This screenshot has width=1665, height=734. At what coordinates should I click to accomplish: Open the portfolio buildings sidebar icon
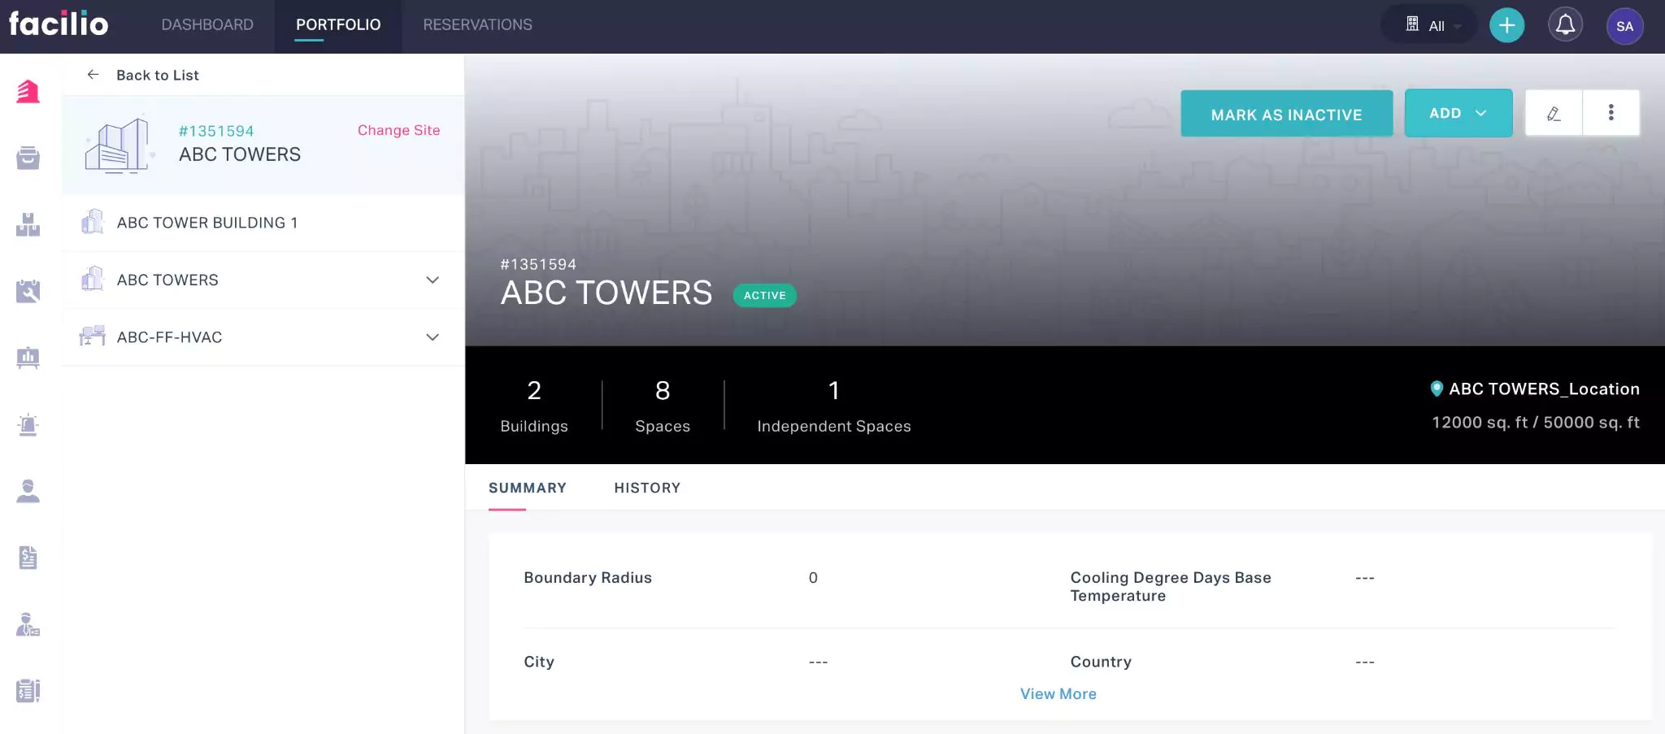[28, 91]
